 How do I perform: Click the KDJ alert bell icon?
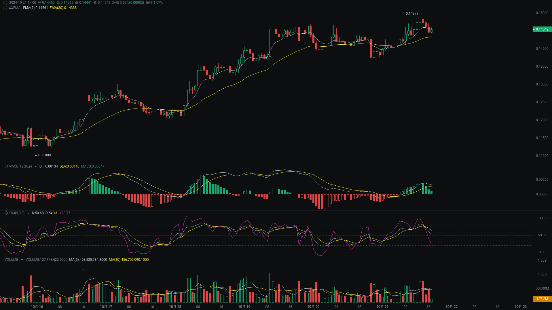click(x=6, y=213)
